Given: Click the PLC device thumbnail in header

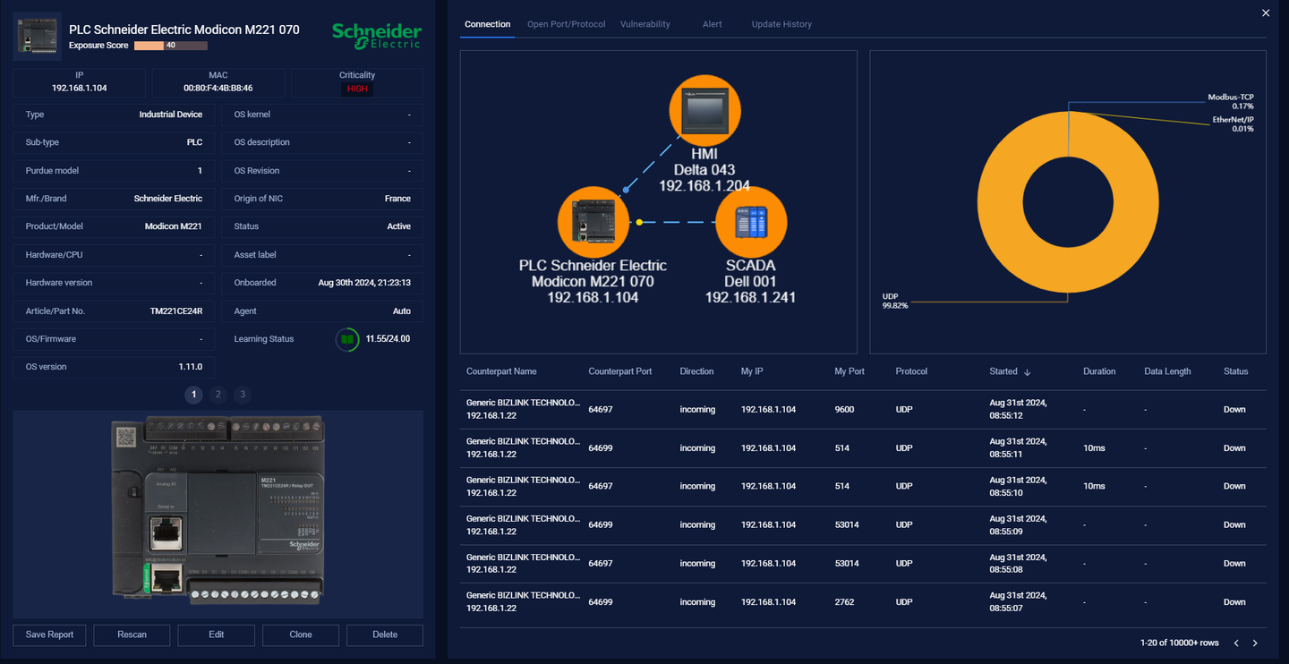Looking at the screenshot, I should [x=38, y=36].
